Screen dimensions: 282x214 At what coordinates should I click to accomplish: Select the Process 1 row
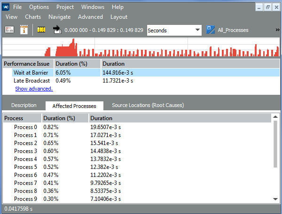137,135
